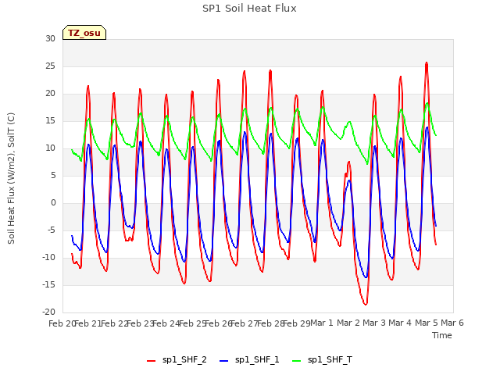Viewport: 500px width, 375px height.
Task: Click the Mar 4 x-axis tick label
Action: 400,323
